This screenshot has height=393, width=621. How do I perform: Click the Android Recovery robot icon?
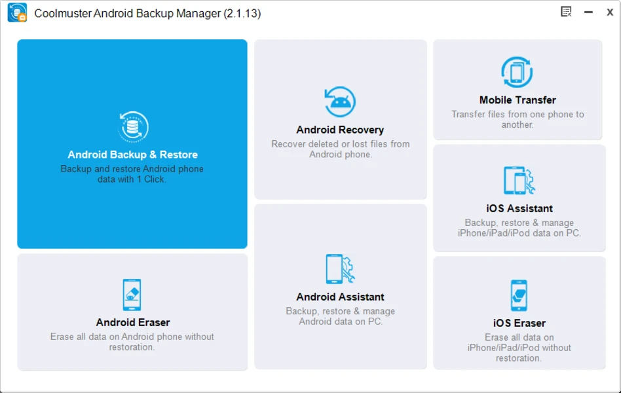pos(340,102)
